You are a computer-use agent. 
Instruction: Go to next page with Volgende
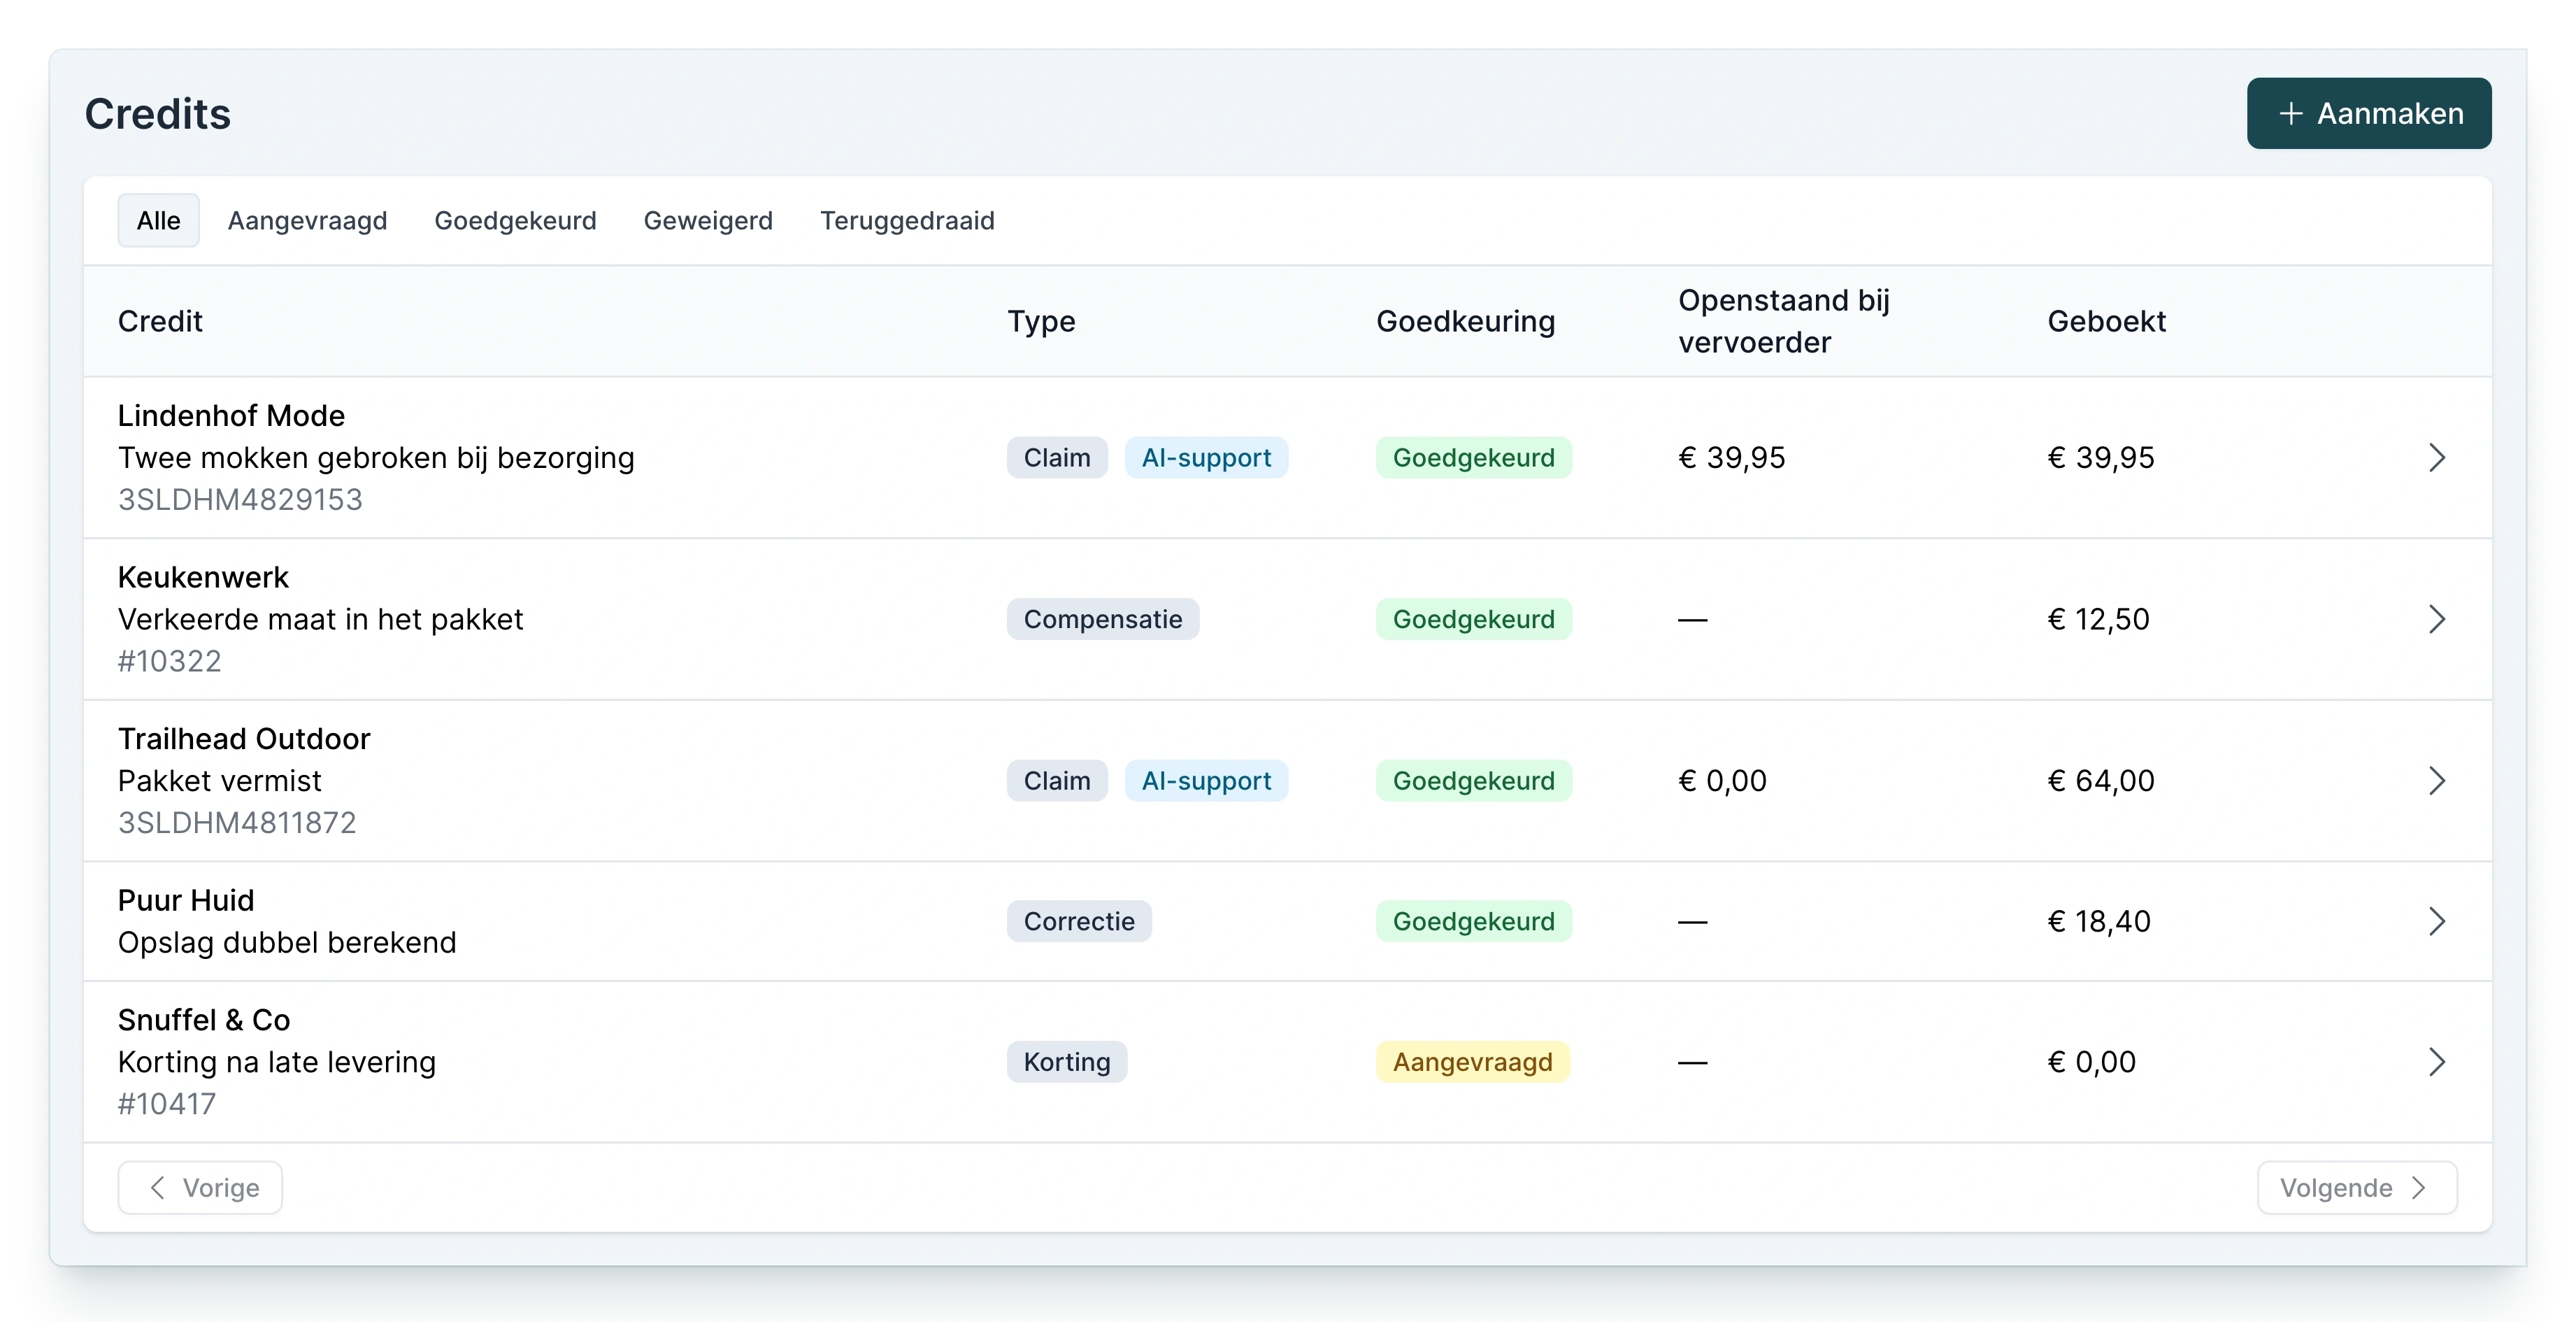(x=2357, y=1188)
